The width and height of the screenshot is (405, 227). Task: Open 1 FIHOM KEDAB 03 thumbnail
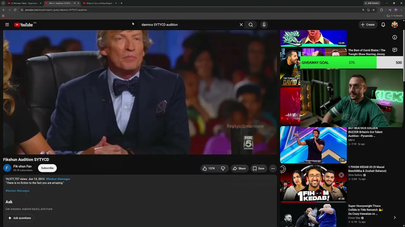[x=313, y=183]
